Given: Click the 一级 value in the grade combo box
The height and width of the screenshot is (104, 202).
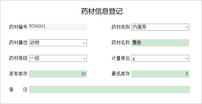Looking at the screenshot, I should 35,58.
